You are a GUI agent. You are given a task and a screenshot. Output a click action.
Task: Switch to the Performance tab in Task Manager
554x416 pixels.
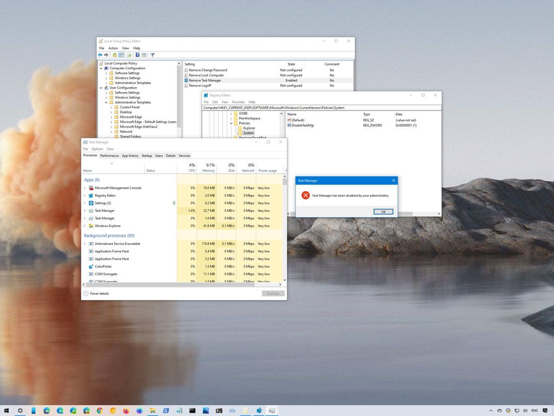[x=109, y=155]
